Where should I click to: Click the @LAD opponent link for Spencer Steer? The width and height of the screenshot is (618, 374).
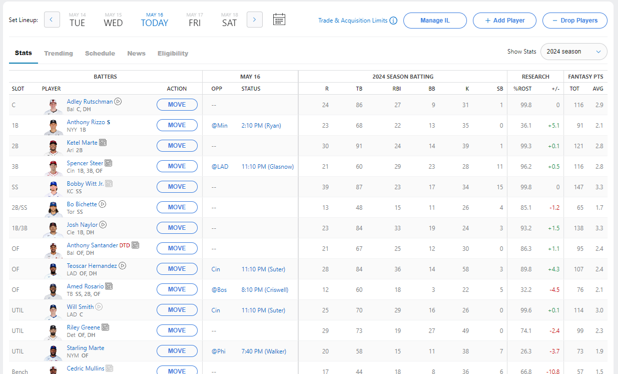(x=220, y=166)
